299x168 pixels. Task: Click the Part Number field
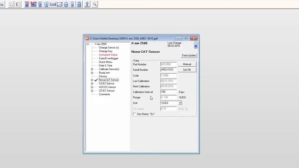pos(169,64)
